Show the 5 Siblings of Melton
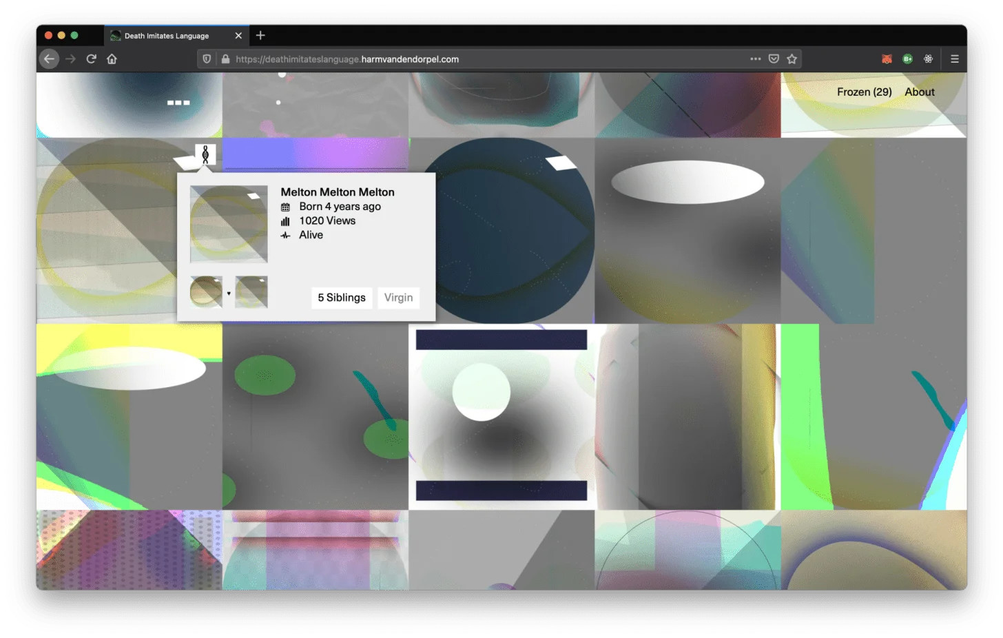The width and height of the screenshot is (1003, 638). (342, 298)
